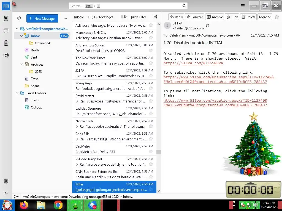This screenshot has width=282, height=211.
Task: Focus the global Search field
Action: click(x=128, y=6)
